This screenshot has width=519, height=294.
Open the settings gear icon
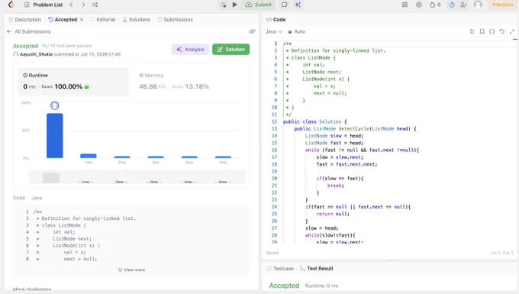419,5
